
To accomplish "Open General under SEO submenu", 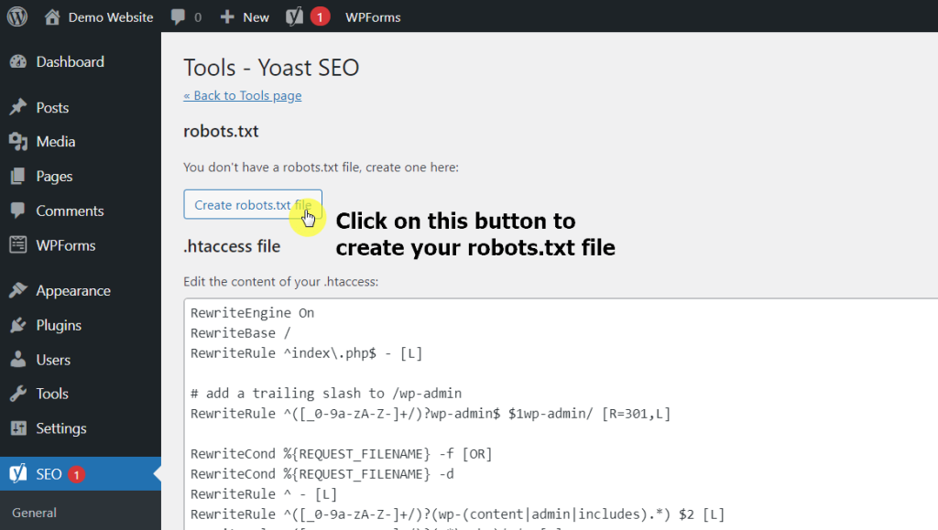I will point(35,513).
